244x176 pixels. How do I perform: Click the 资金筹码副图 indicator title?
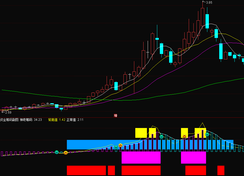tap(9, 120)
